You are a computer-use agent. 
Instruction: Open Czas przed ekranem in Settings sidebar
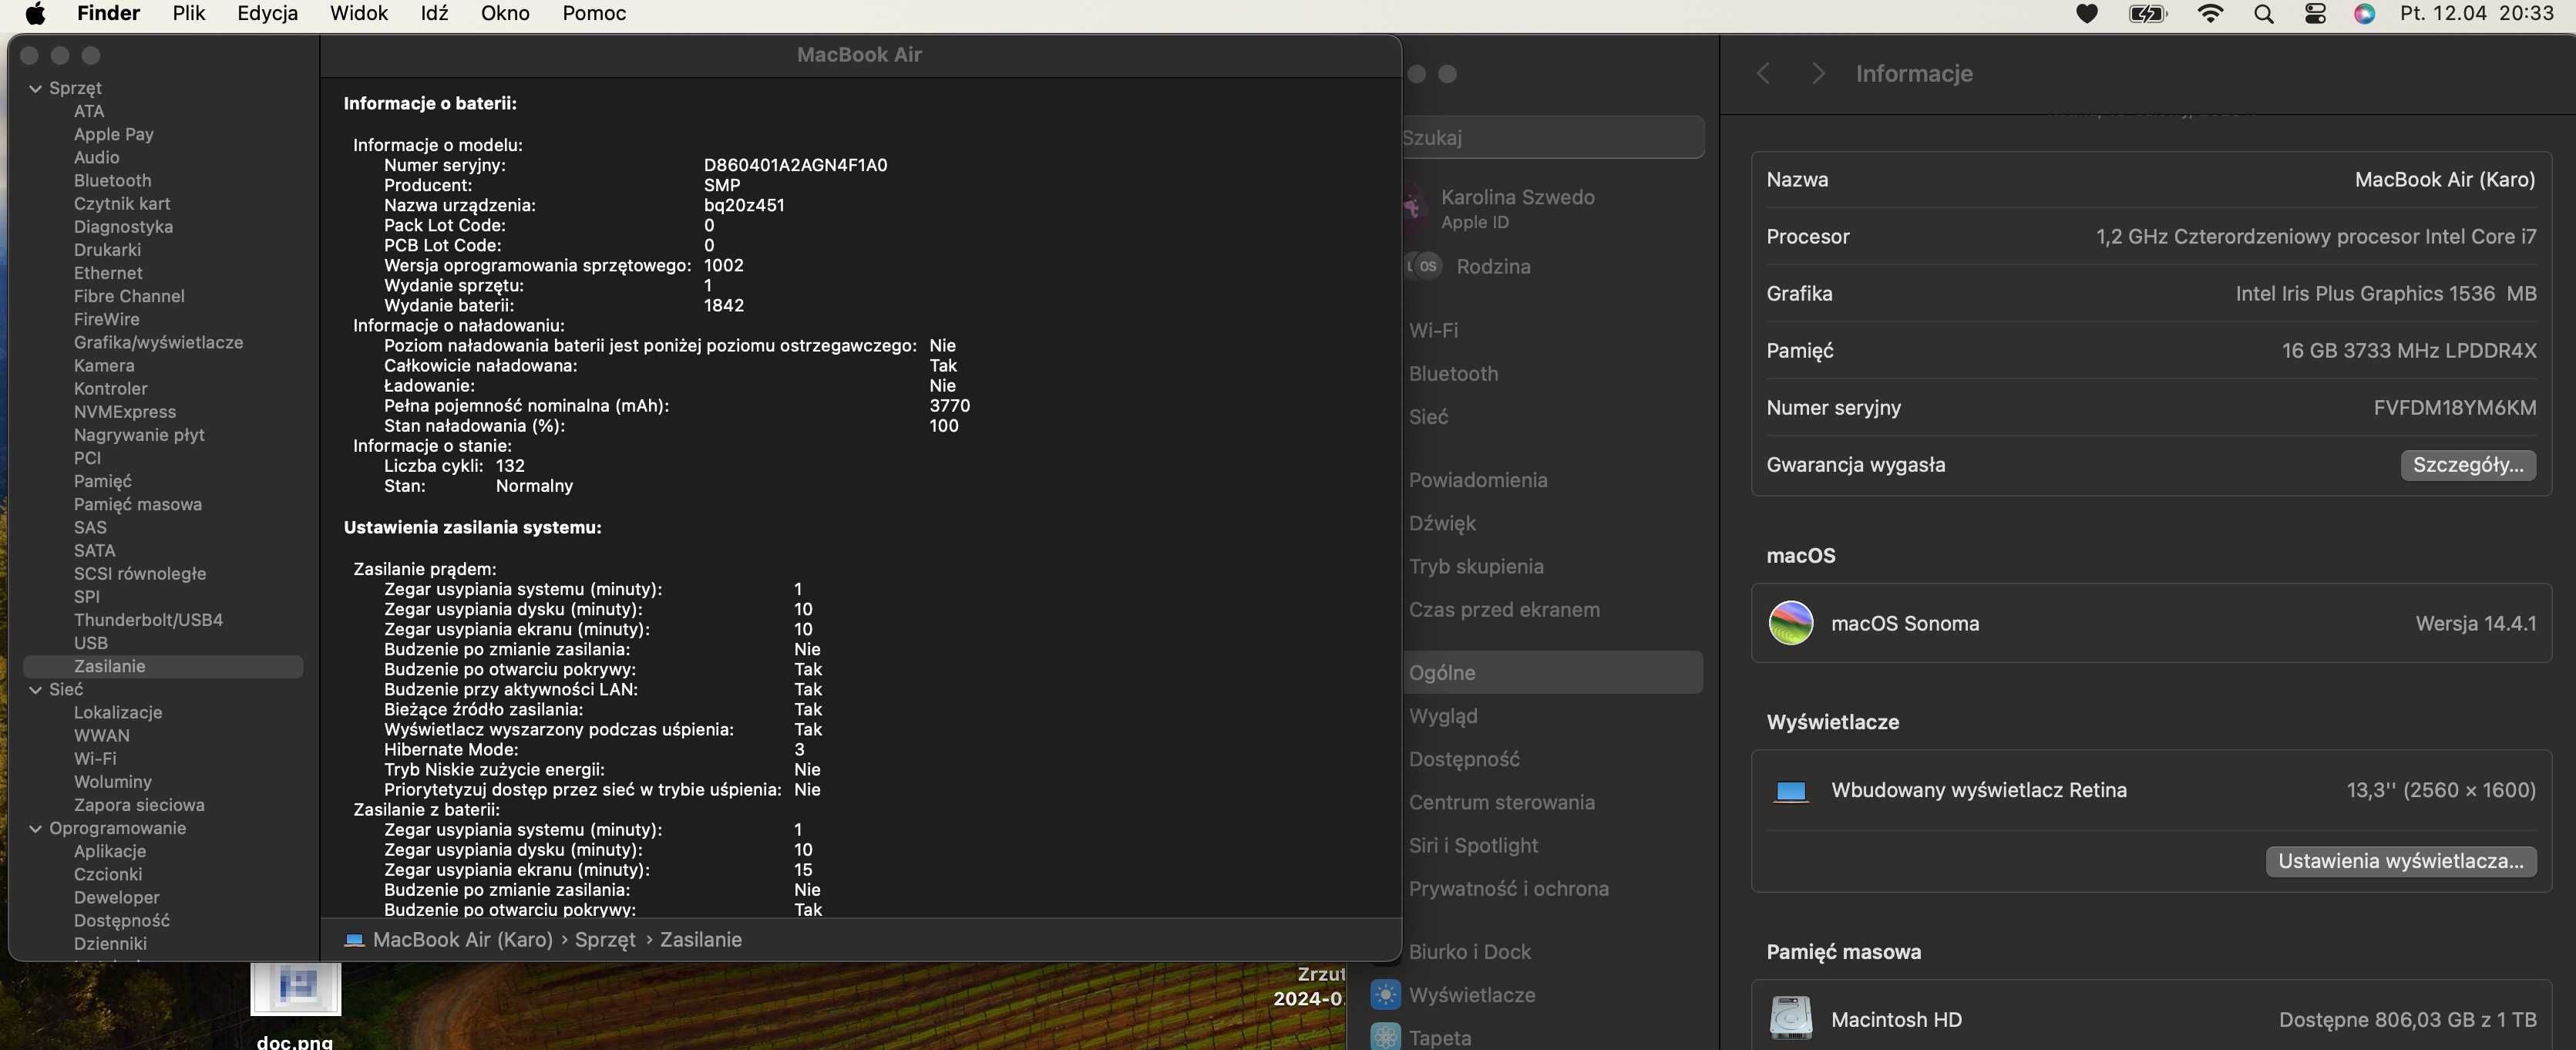coord(1504,610)
